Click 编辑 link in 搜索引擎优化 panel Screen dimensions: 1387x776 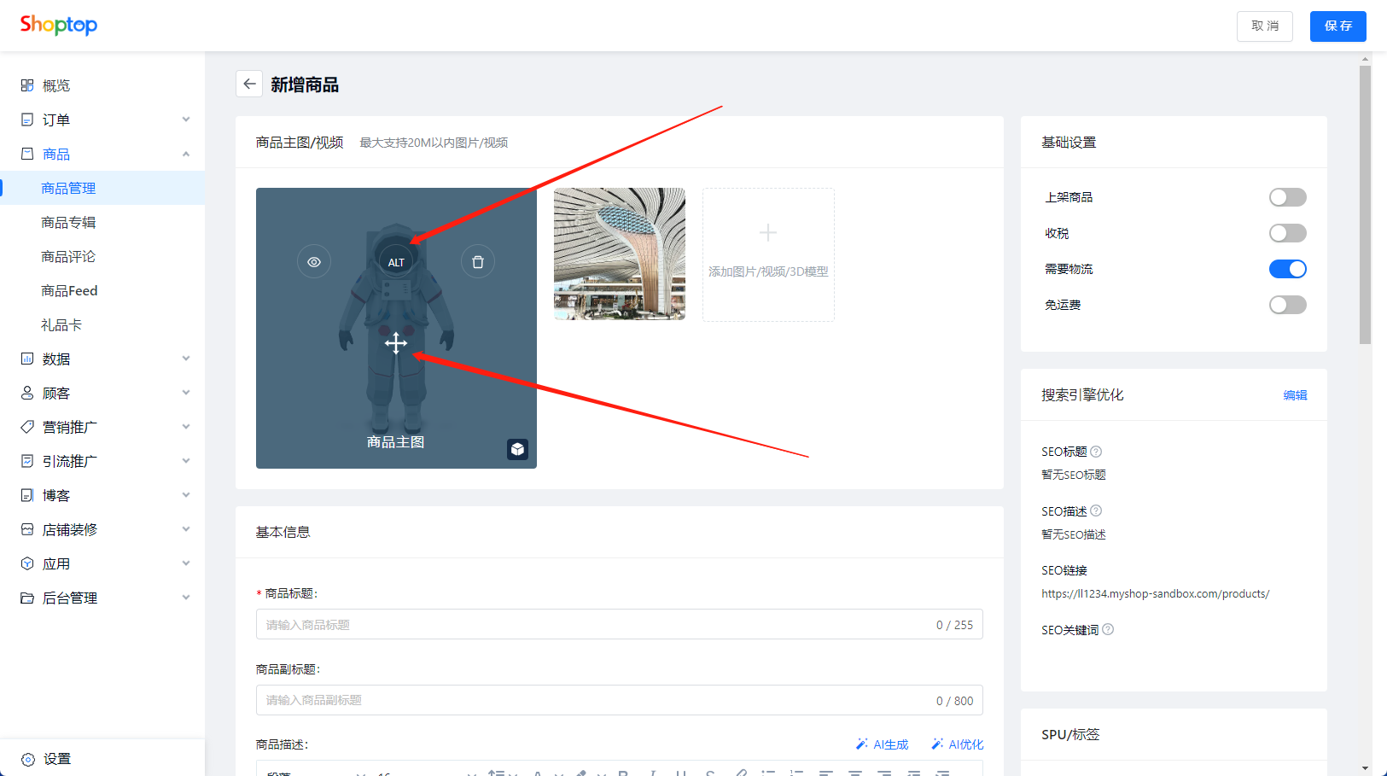[x=1295, y=395]
